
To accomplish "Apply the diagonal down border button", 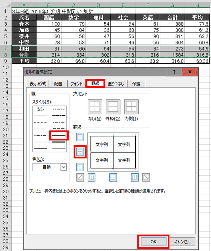I will [146, 177].
